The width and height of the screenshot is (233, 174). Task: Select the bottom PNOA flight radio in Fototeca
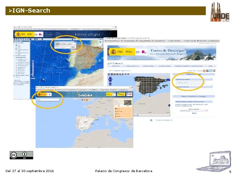point(17,74)
